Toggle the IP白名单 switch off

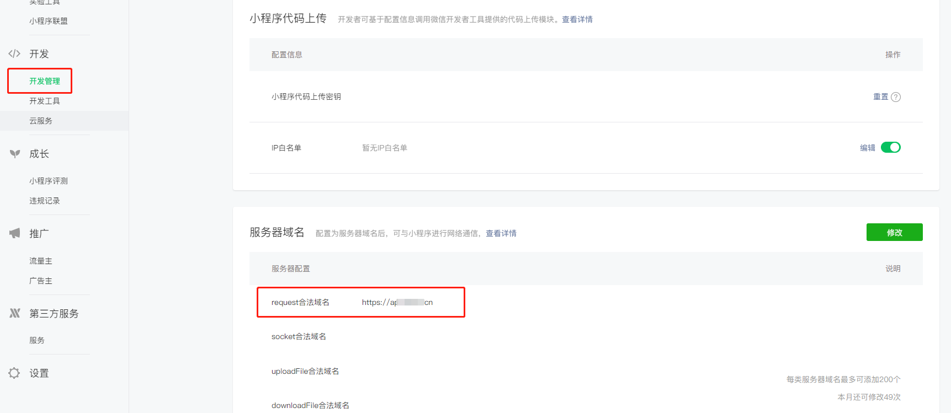pos(891,147)
